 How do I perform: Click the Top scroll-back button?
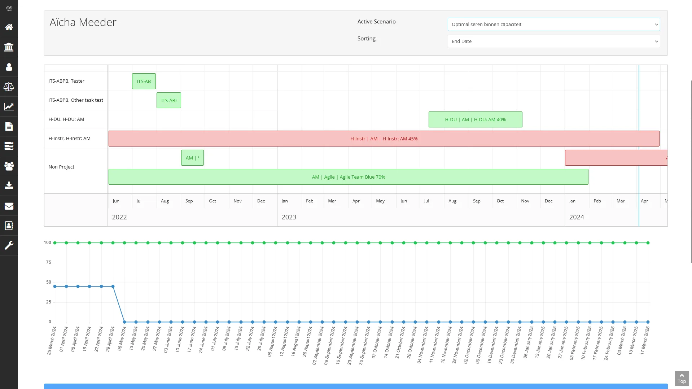coord(682,378)
